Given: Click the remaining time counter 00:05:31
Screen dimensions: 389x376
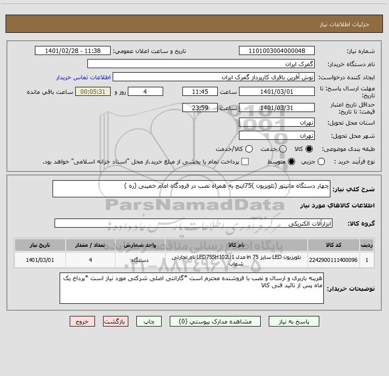Looking at the screenshot, I should [x=93, y=91].
